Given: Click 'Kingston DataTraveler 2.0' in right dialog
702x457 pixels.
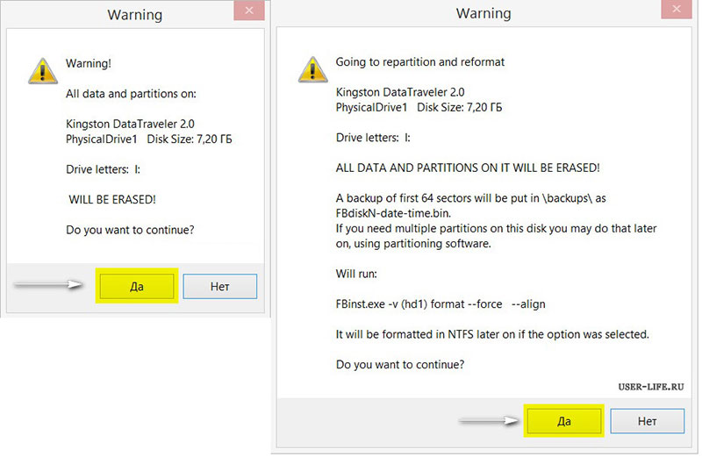Looking at the screenshot, I should pos(400,92).
